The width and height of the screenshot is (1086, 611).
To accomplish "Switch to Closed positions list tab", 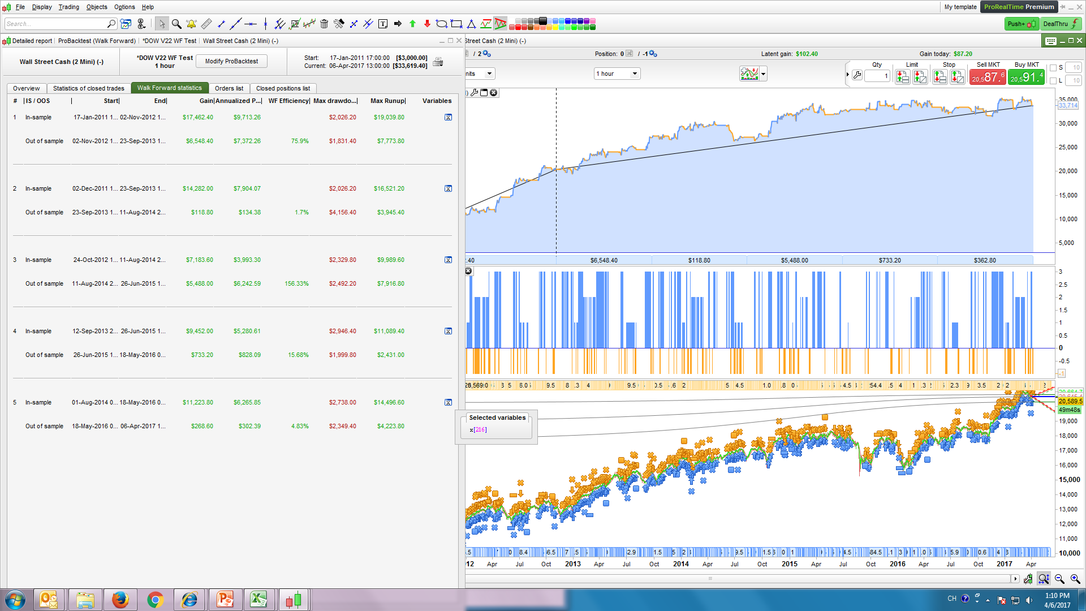I will click(283, 88).
